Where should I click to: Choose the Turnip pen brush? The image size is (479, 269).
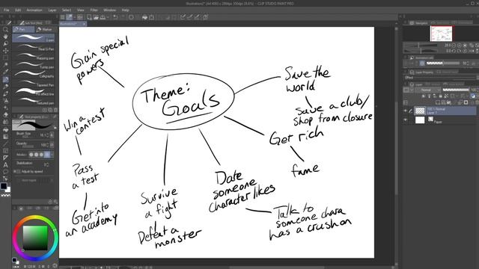click(34, 65)
